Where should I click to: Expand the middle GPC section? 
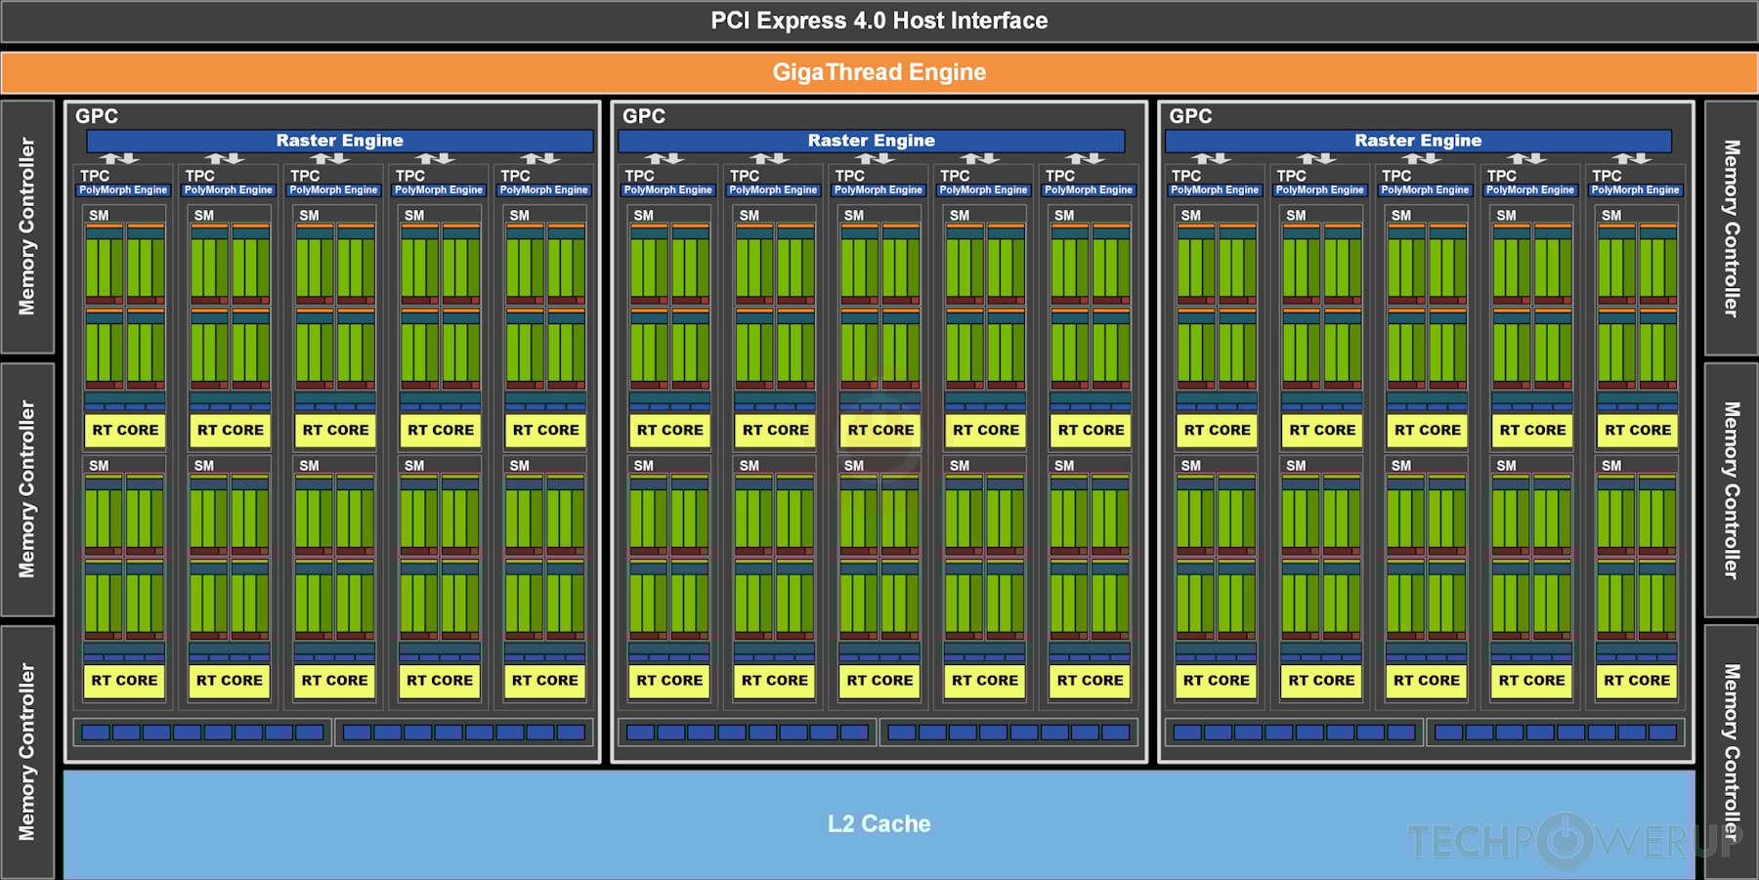pyautogui.click(x=645, y=115)
